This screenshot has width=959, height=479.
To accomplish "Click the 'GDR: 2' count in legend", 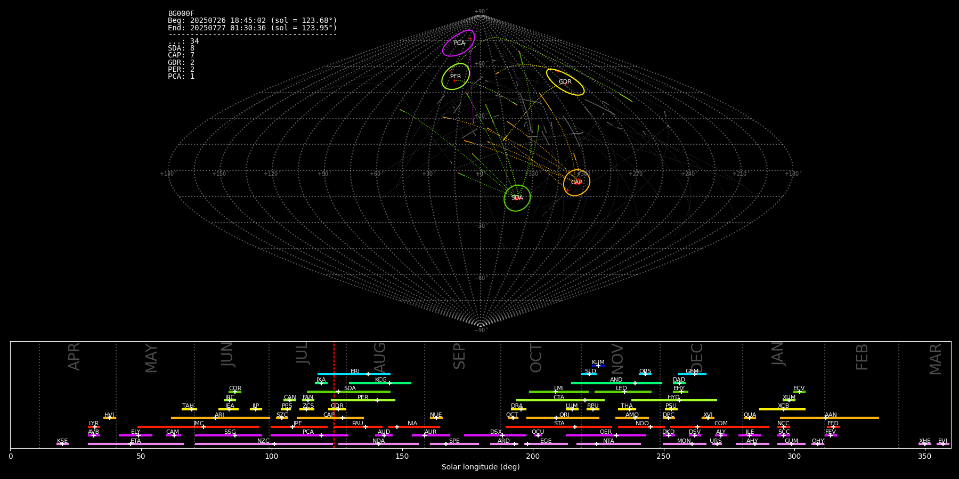I will 181,62.
